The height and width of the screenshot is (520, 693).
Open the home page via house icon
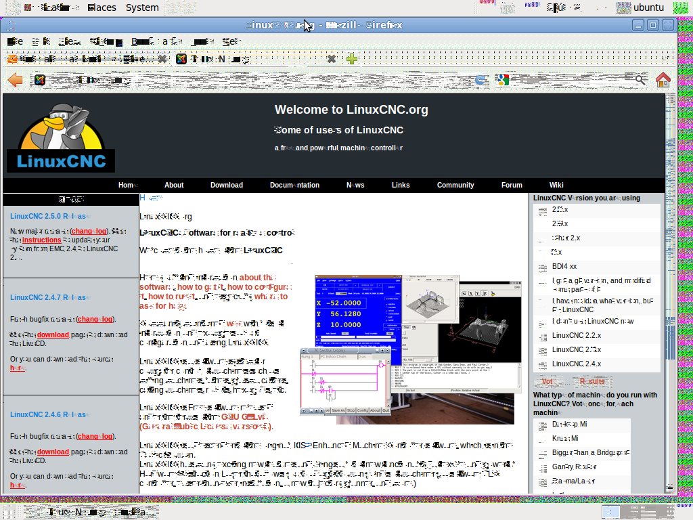tap(663, 80)
